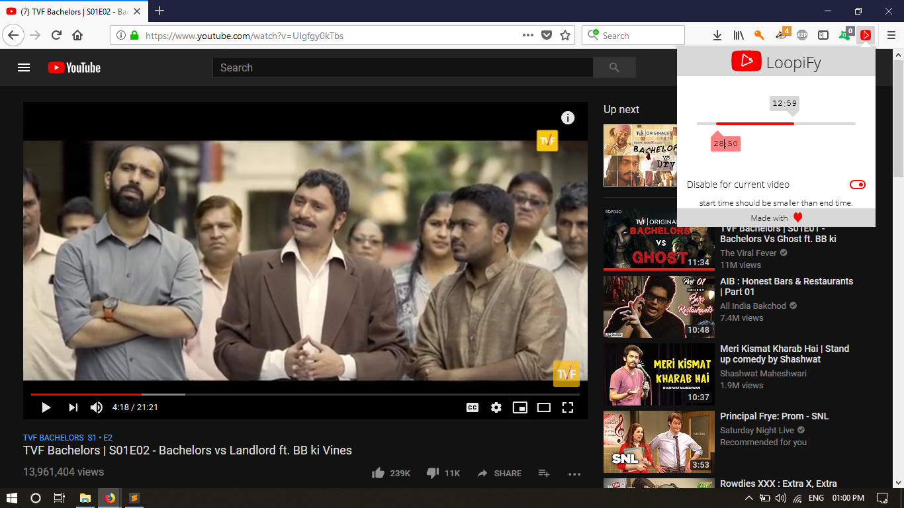The height and width of the screenshot is (508, 904).
Task: Open the Firefox Downloads panel
Action: point(717,35)
